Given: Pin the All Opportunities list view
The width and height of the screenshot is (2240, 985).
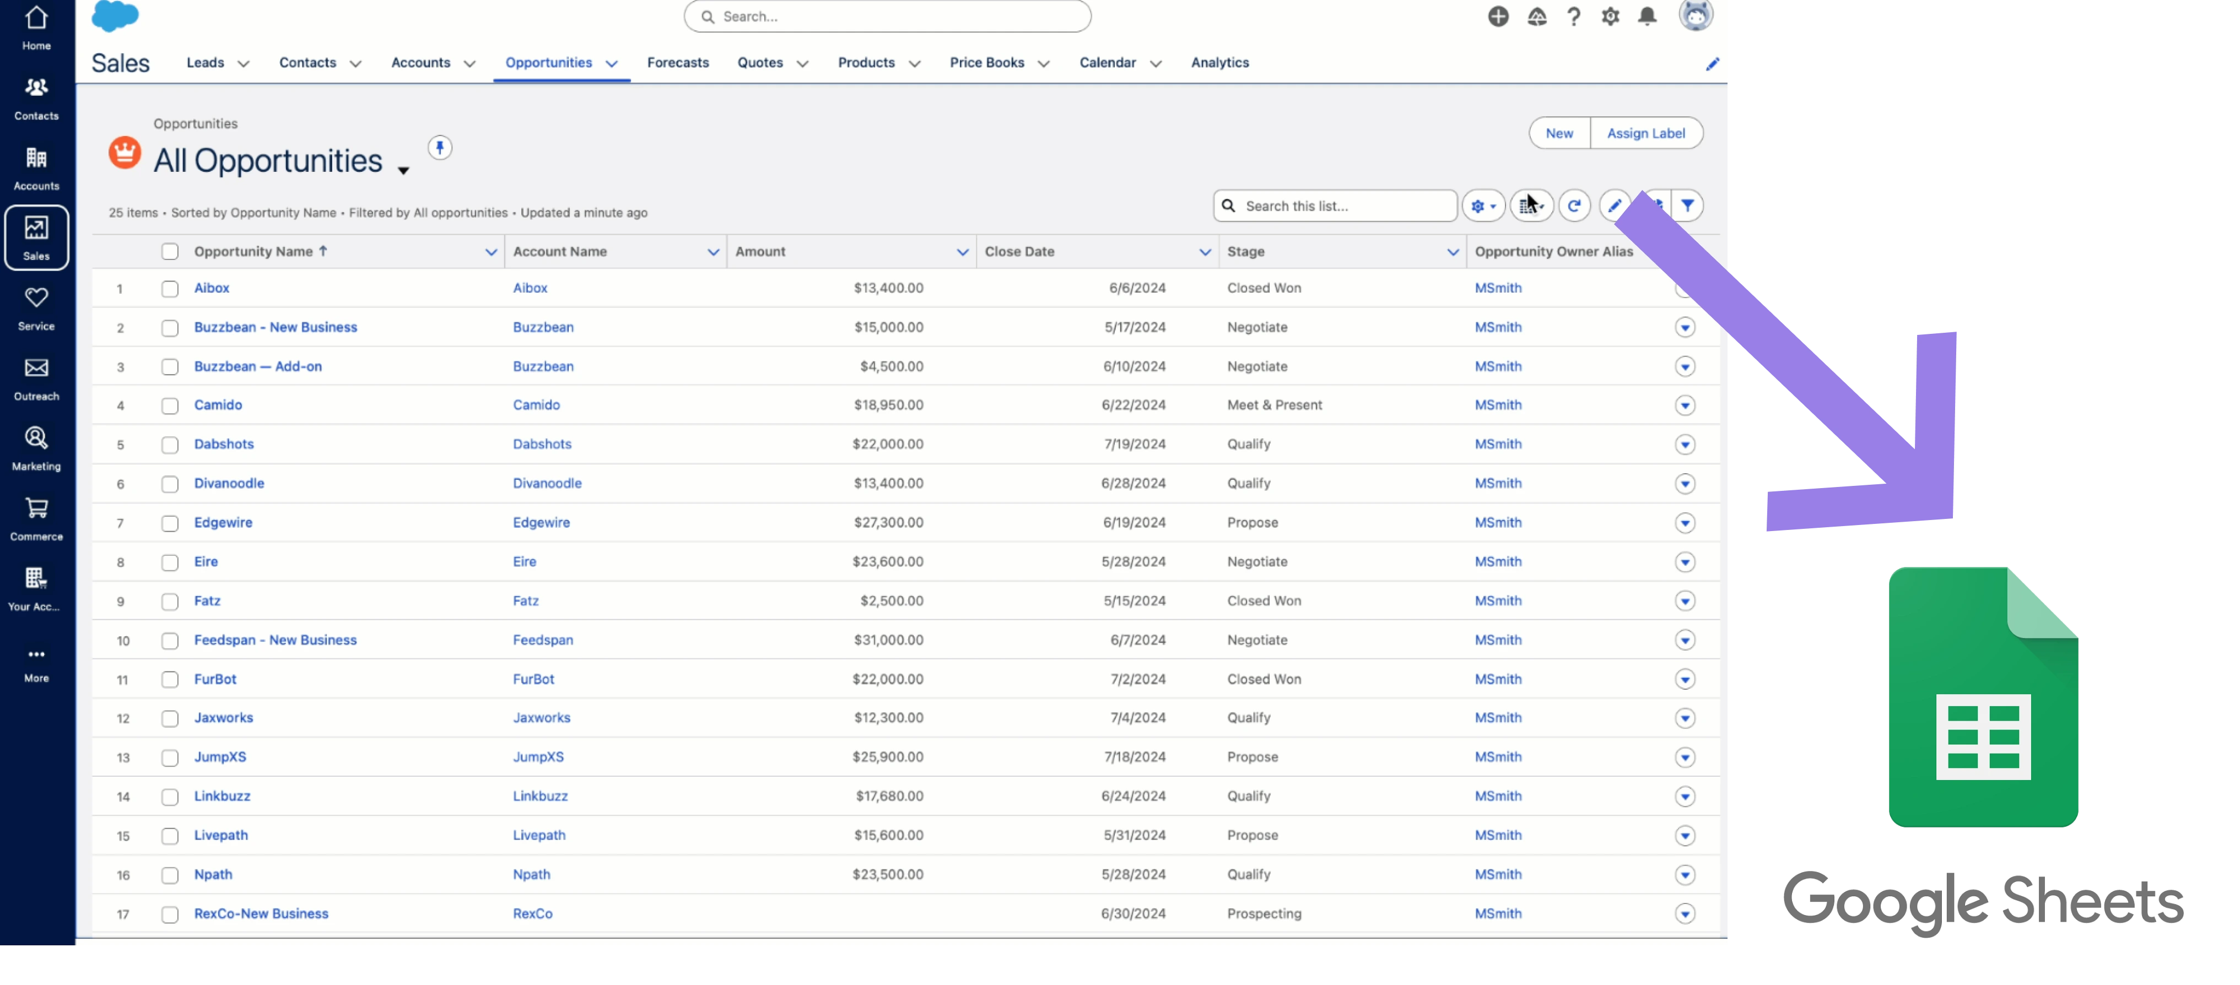Looking at the screenshot, I should click(440, 148).
